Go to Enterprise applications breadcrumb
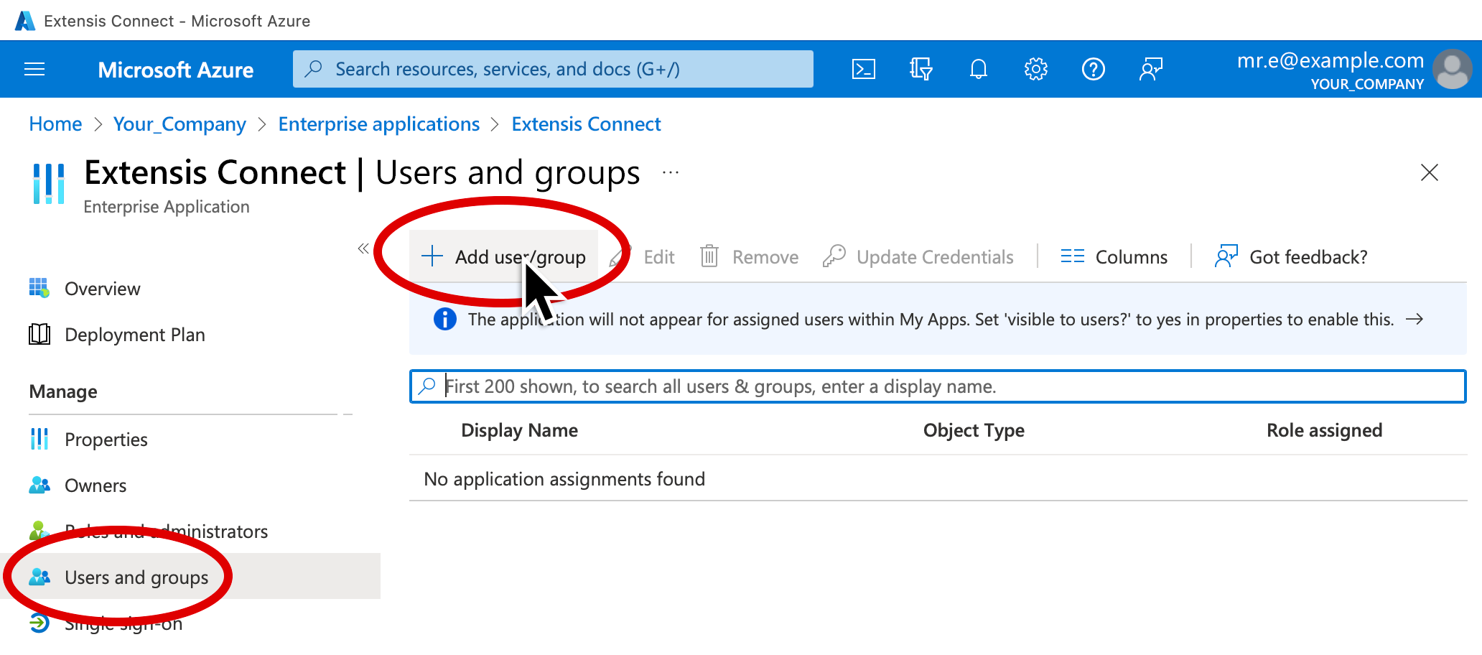Image resolution: width=1482 pixels, height=655 pixels. coord(378,124)
